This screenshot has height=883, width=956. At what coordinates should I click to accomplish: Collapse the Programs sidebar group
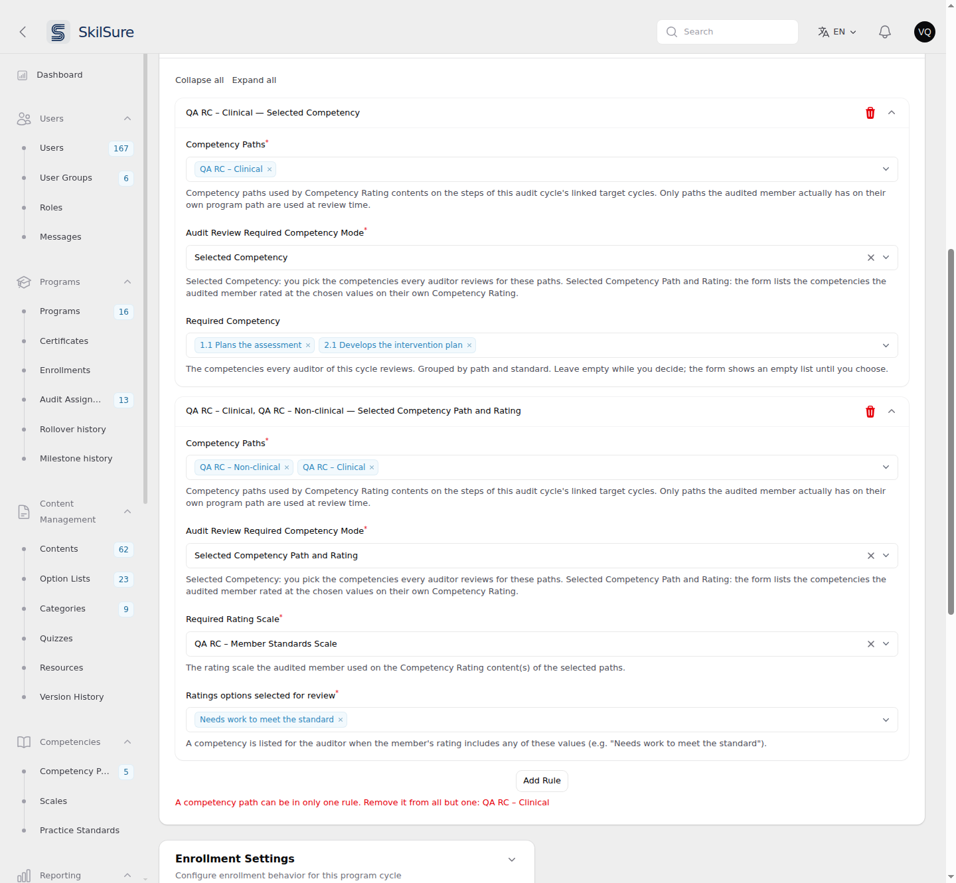tap(127, 282)
